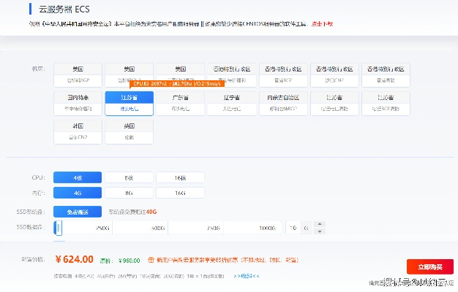Click the 250G mark on the data disk slider

point(102,228)
